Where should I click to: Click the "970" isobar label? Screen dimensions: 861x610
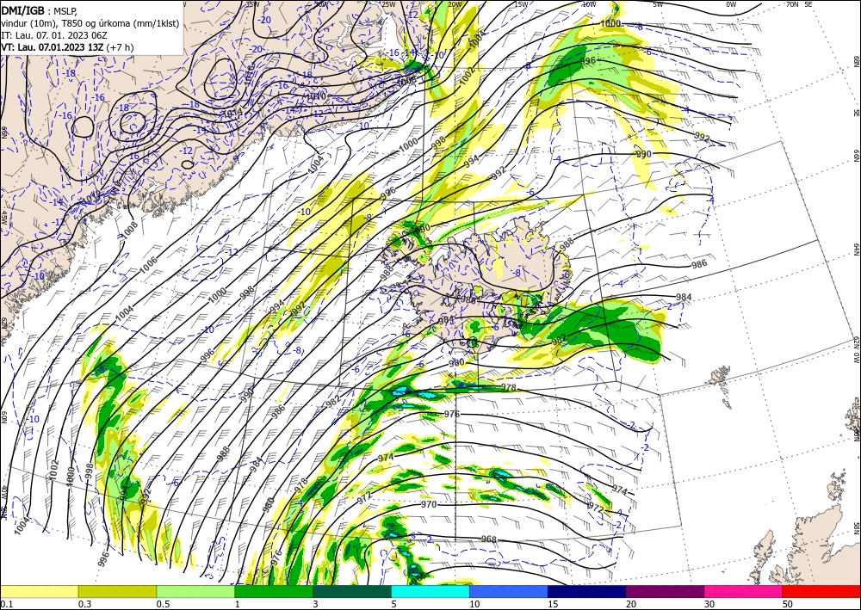[429, 505]
